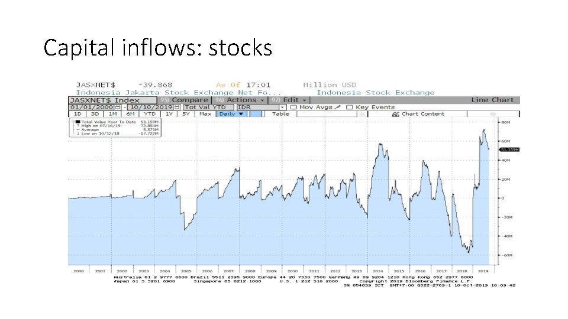Click the 80M label on value axis

coord(506,122)
